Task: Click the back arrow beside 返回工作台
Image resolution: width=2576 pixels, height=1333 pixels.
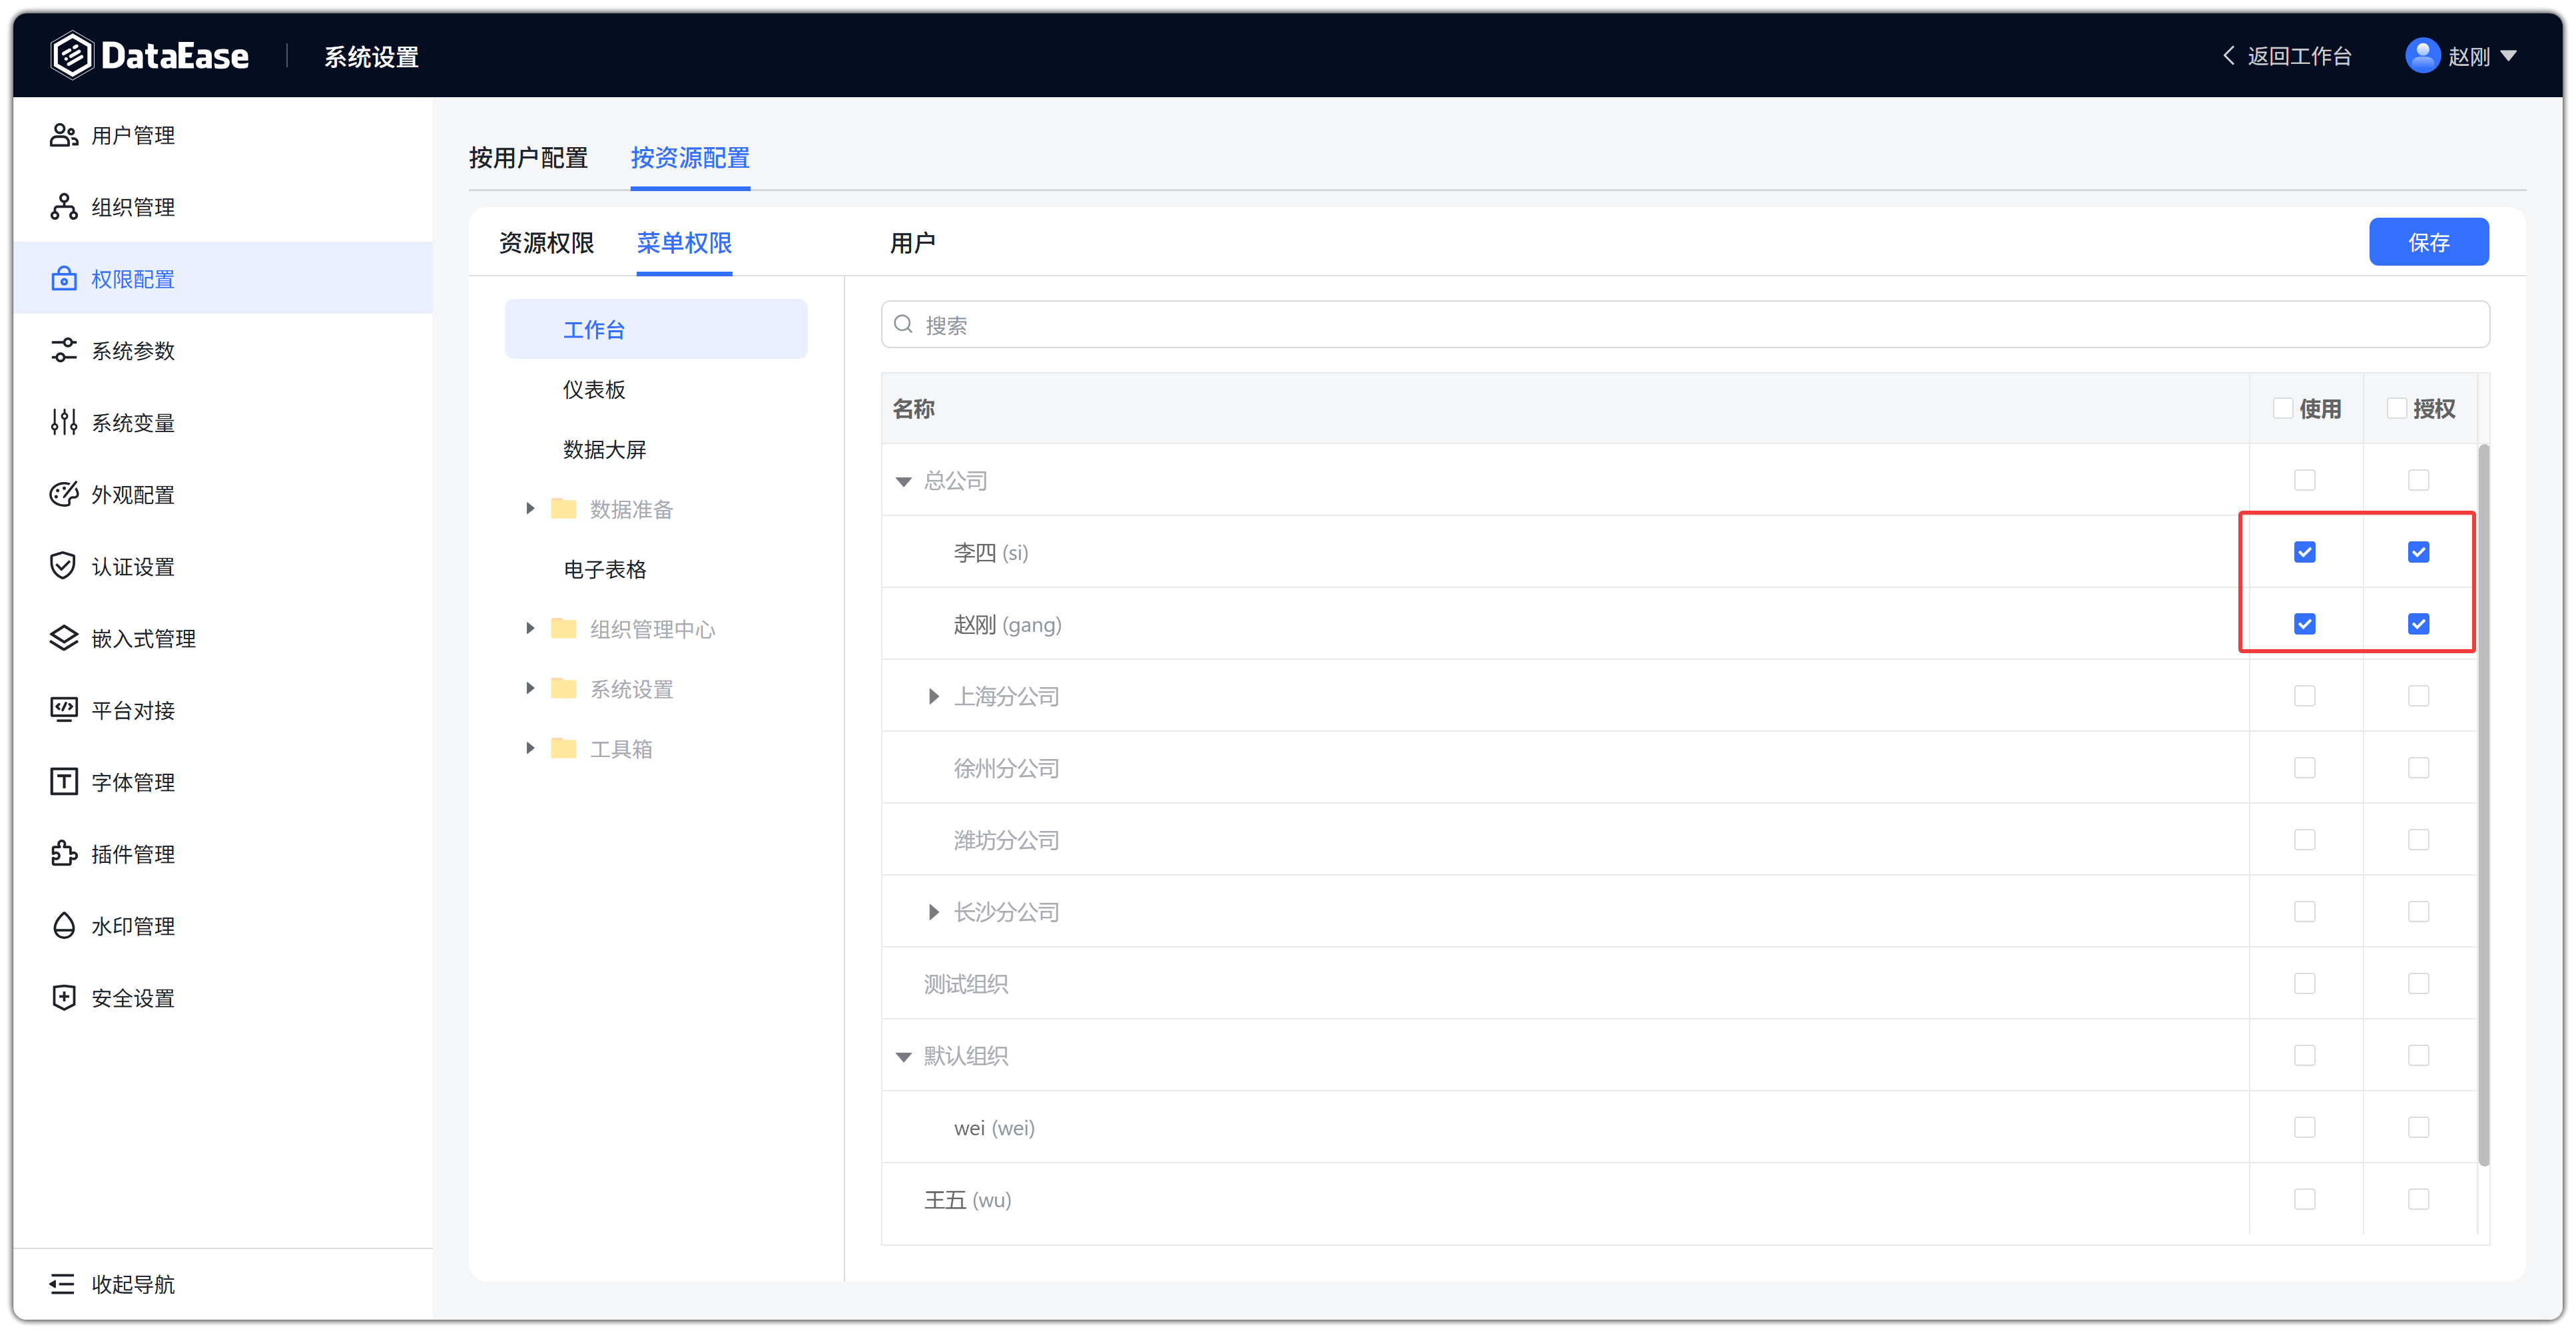Action: tap(2229, 56)
